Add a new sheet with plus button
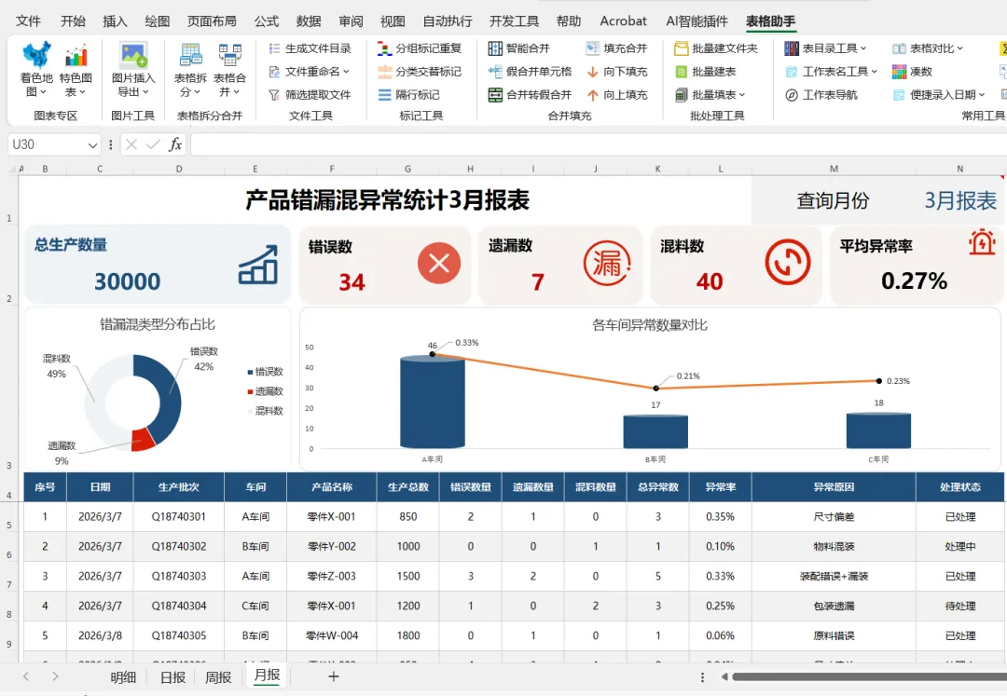The height and width of the screenshot is (696, 1007). 333,676
